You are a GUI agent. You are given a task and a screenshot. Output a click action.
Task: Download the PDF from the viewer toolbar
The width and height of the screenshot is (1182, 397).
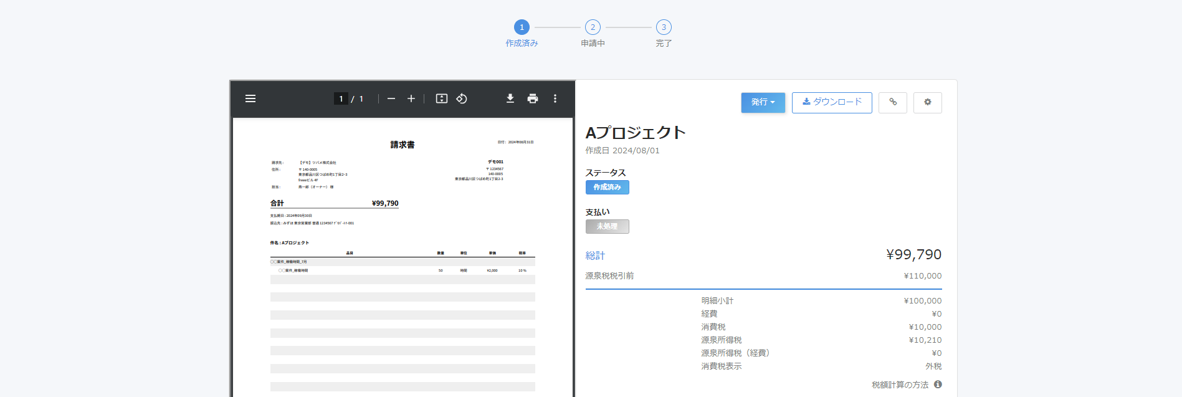[x=510, y=98]
